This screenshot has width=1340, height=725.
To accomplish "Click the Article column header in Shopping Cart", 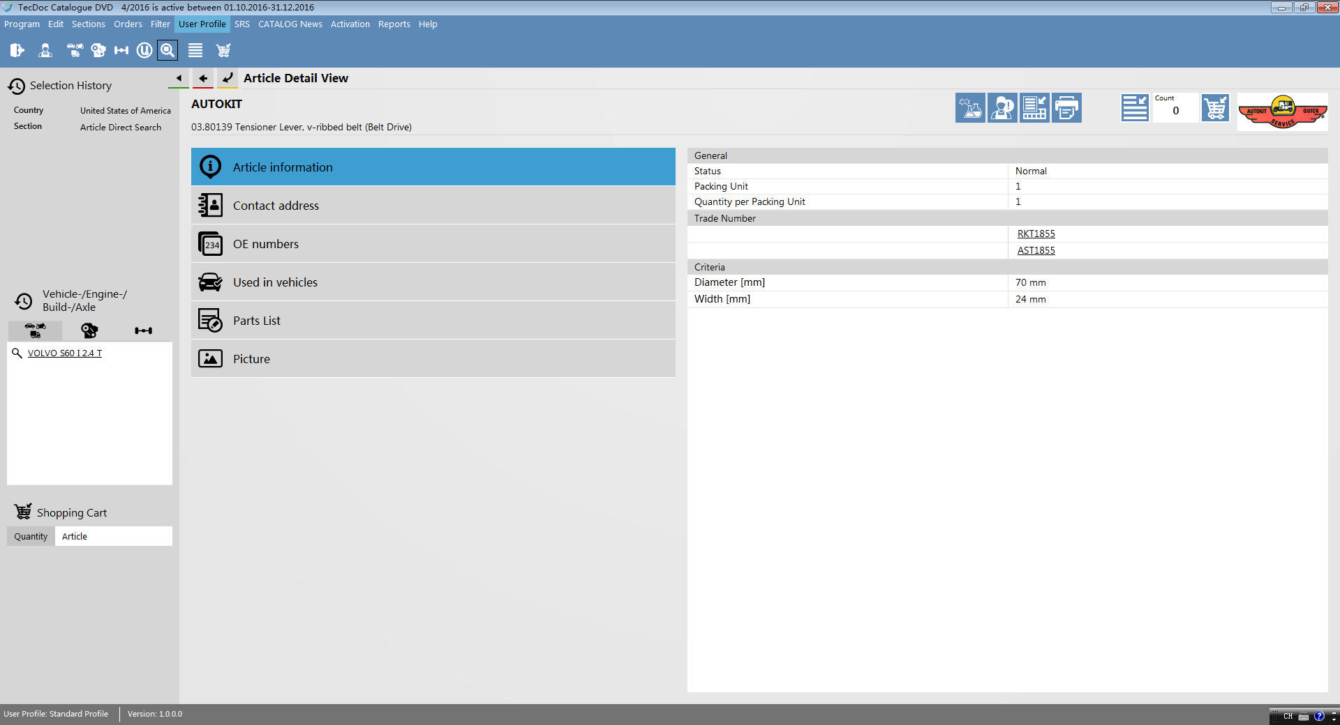I will coord(114,536).
